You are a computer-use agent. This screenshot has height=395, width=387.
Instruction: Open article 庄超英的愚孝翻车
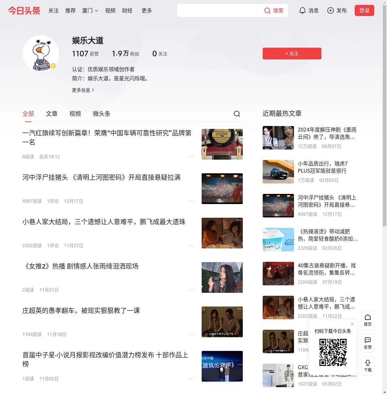[81, 310]
